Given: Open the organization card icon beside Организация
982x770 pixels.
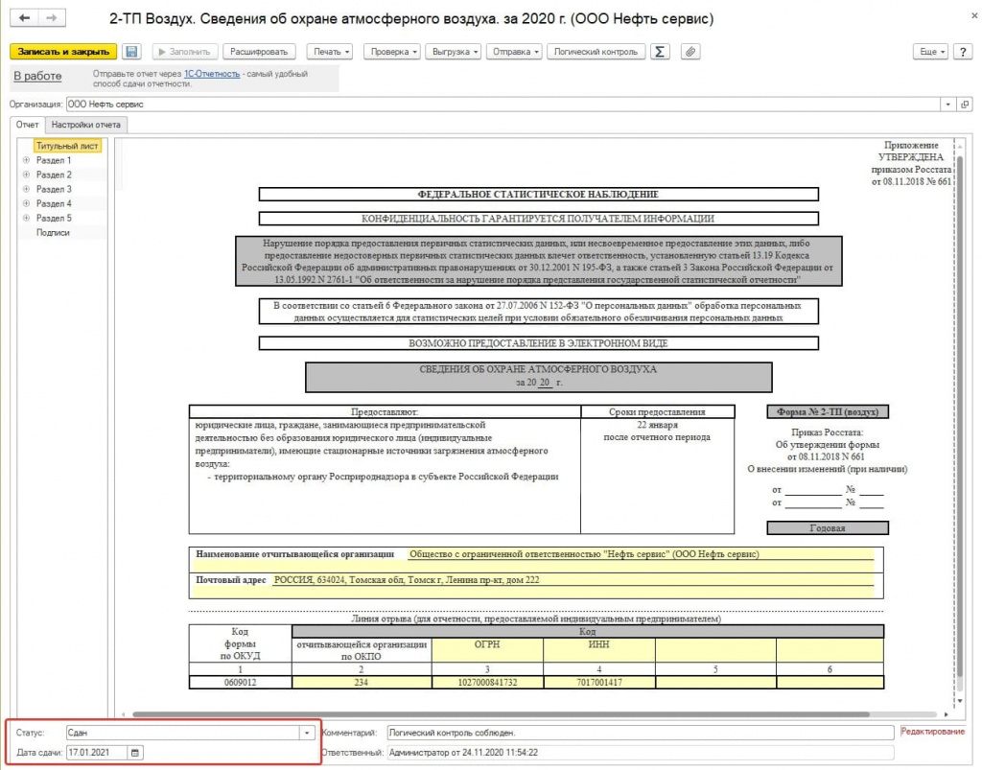Looking at the screenshot, I should tap(965, 104).
